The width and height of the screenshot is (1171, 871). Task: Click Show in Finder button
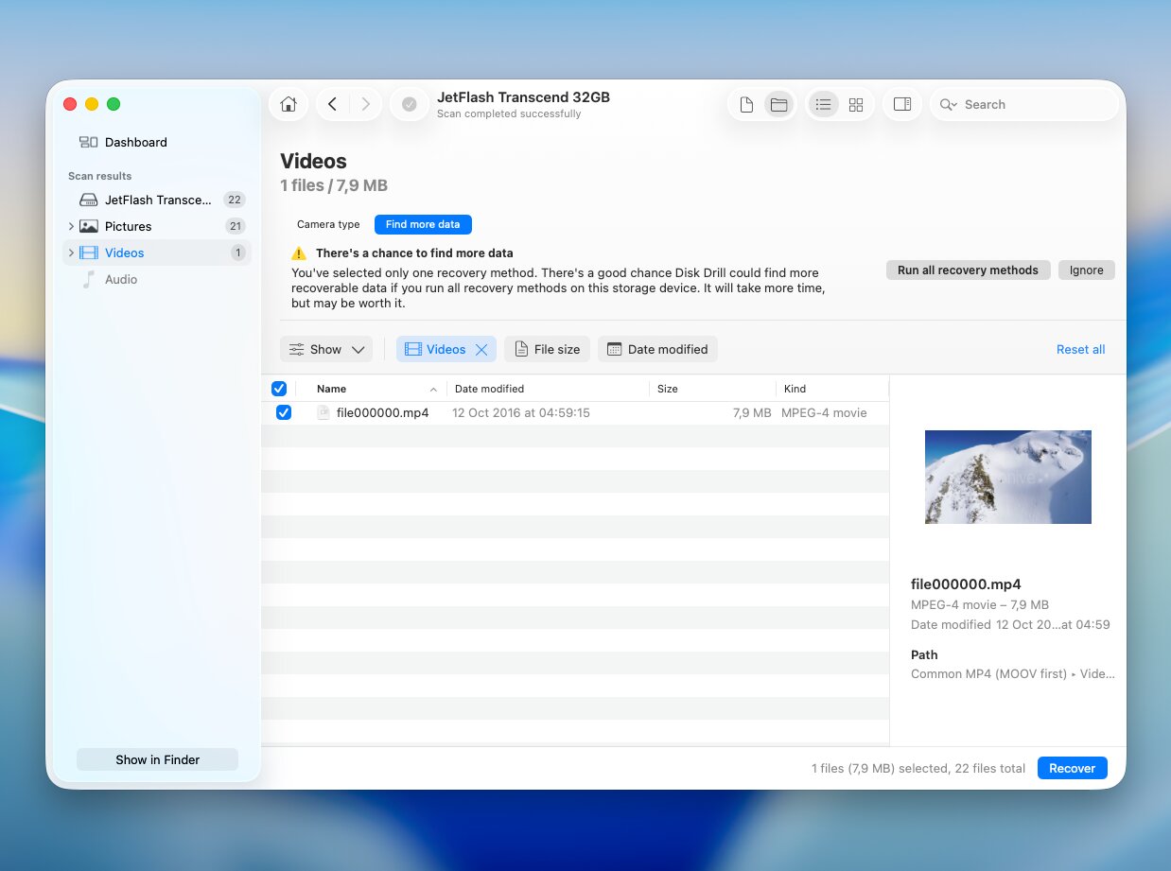coord(157,759)
